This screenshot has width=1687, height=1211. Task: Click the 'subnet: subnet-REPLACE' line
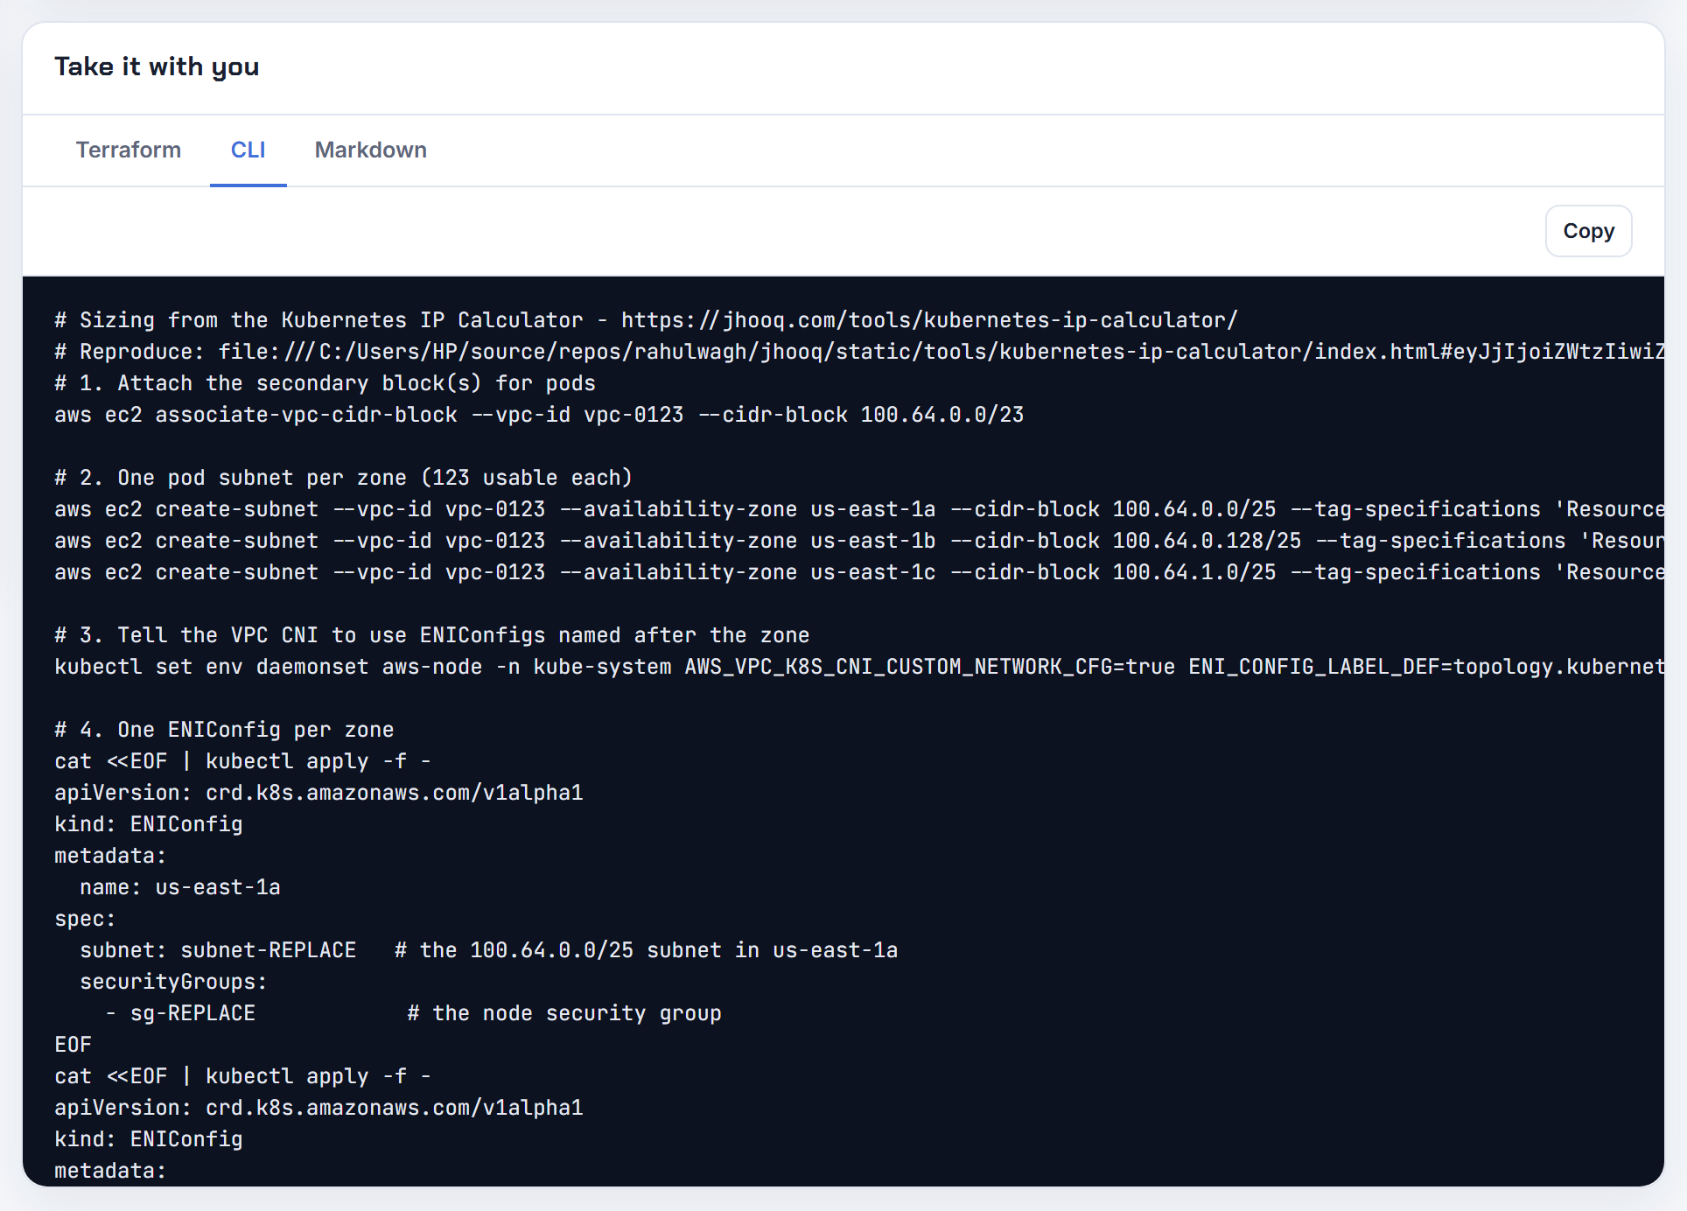click(488, 950)
